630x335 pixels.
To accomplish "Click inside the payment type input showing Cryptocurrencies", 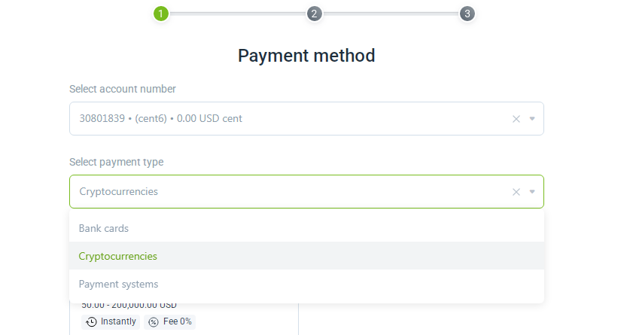I will (306, 192).
